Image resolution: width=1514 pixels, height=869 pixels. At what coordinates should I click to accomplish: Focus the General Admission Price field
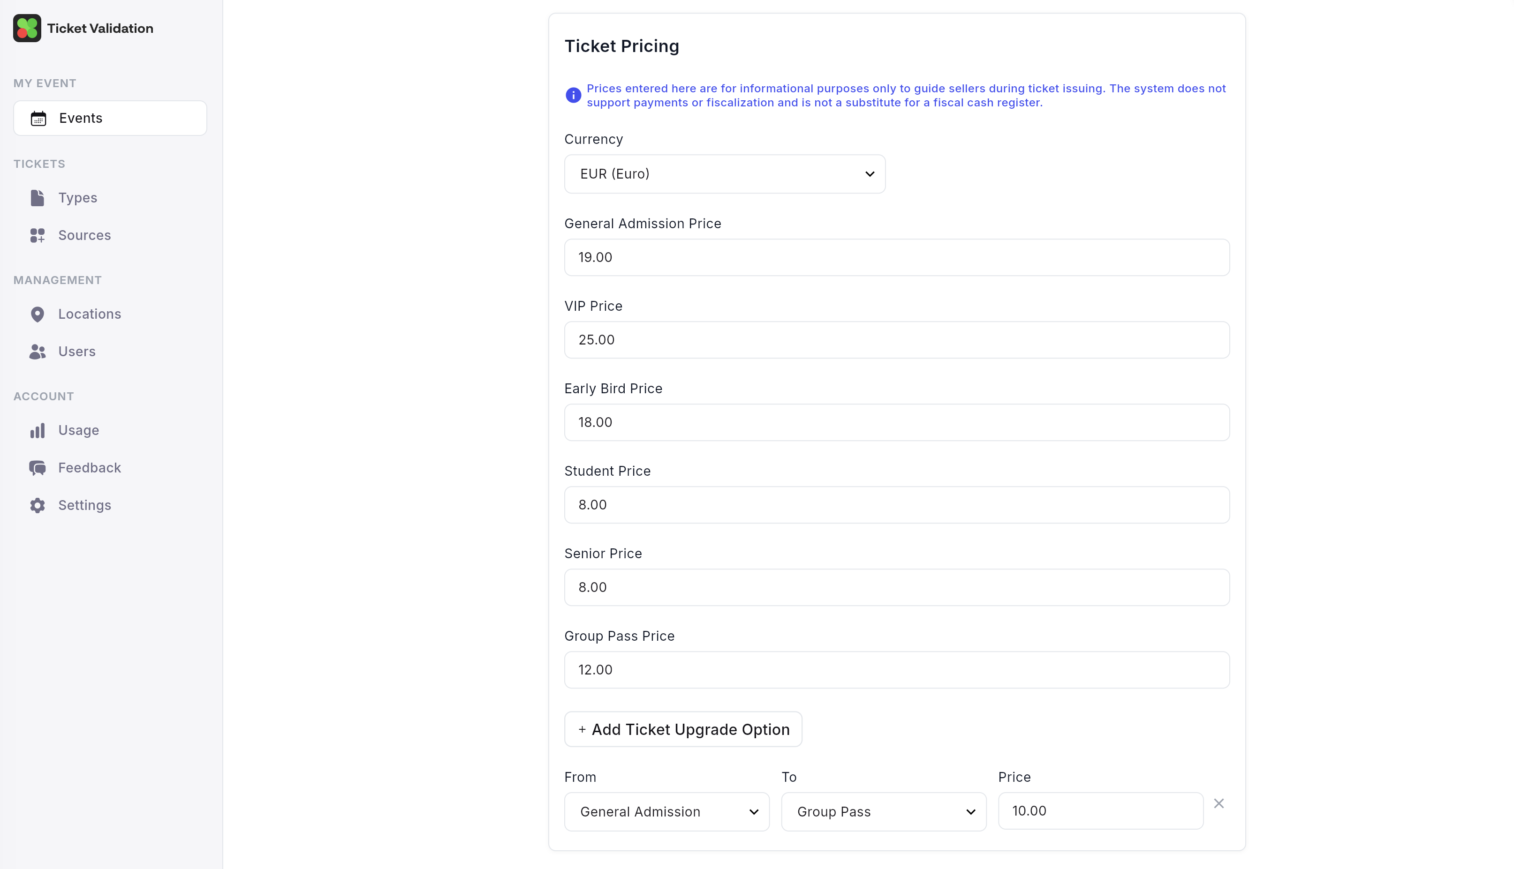pyautogui.click(x=896, y=257)
